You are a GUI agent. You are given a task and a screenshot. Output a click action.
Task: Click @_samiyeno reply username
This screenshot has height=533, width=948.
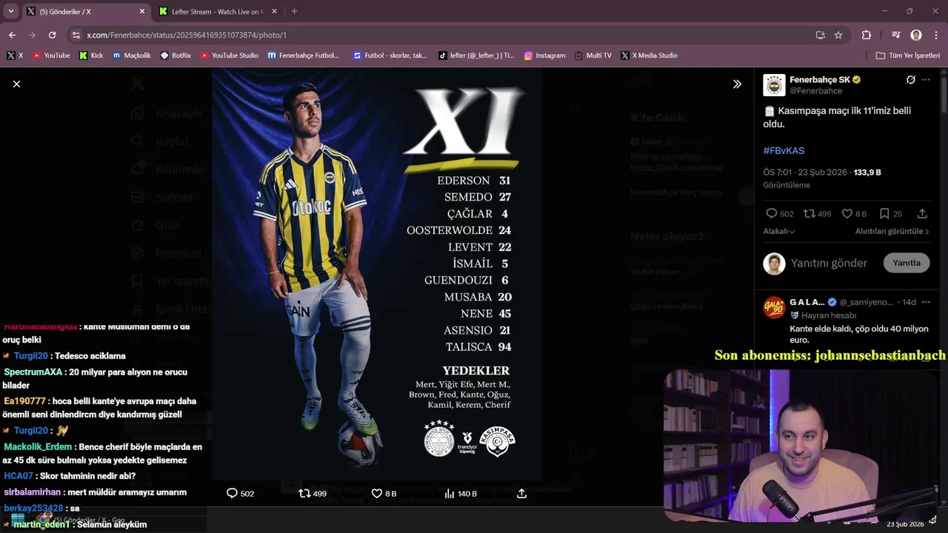click(x=867, y=302)
